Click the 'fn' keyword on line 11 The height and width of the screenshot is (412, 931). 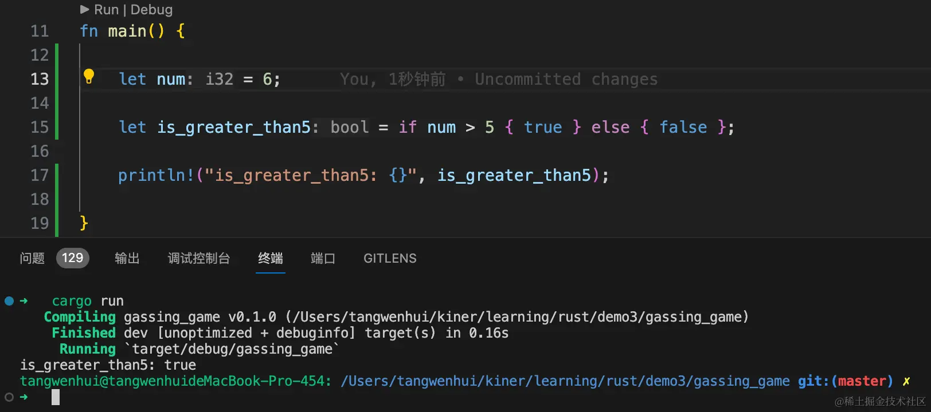click(x=89, y=31)
